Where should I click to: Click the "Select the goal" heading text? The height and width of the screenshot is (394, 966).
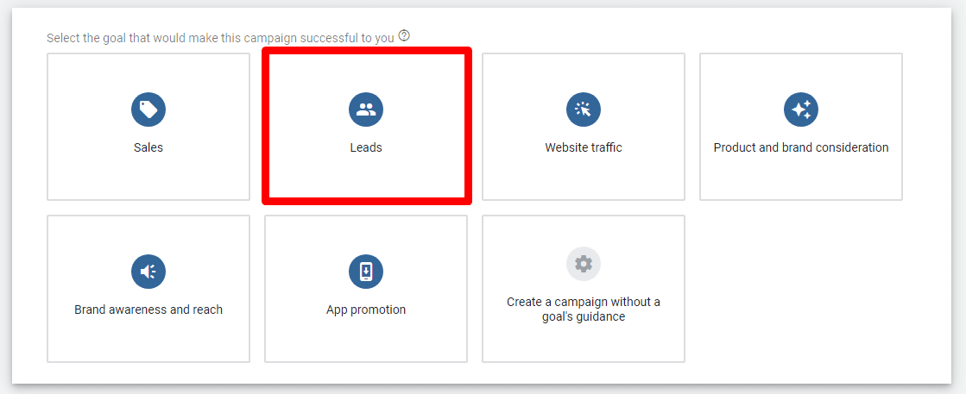tap(220, 38)
